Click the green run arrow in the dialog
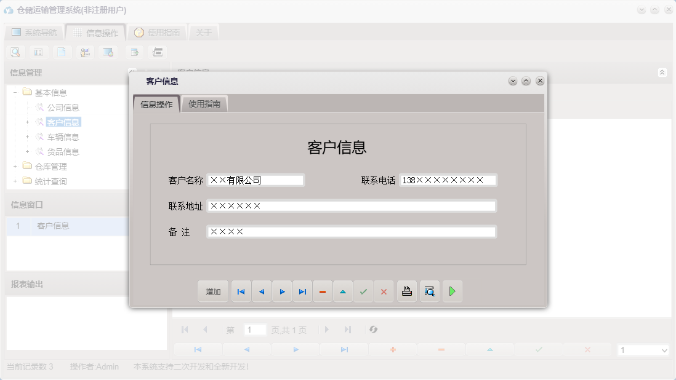Screen dimensions: 676x380 [453, 291]
